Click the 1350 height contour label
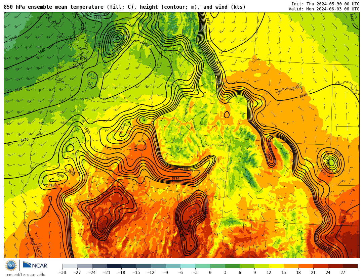 click(x=13, y=39)
